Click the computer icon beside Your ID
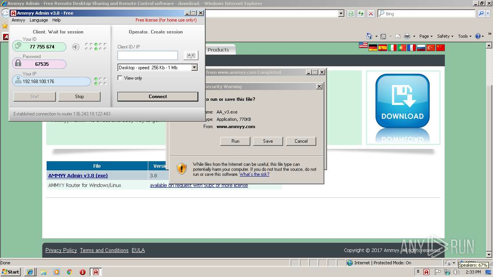Screen dimensions: 493x277 tap(18, 46)
